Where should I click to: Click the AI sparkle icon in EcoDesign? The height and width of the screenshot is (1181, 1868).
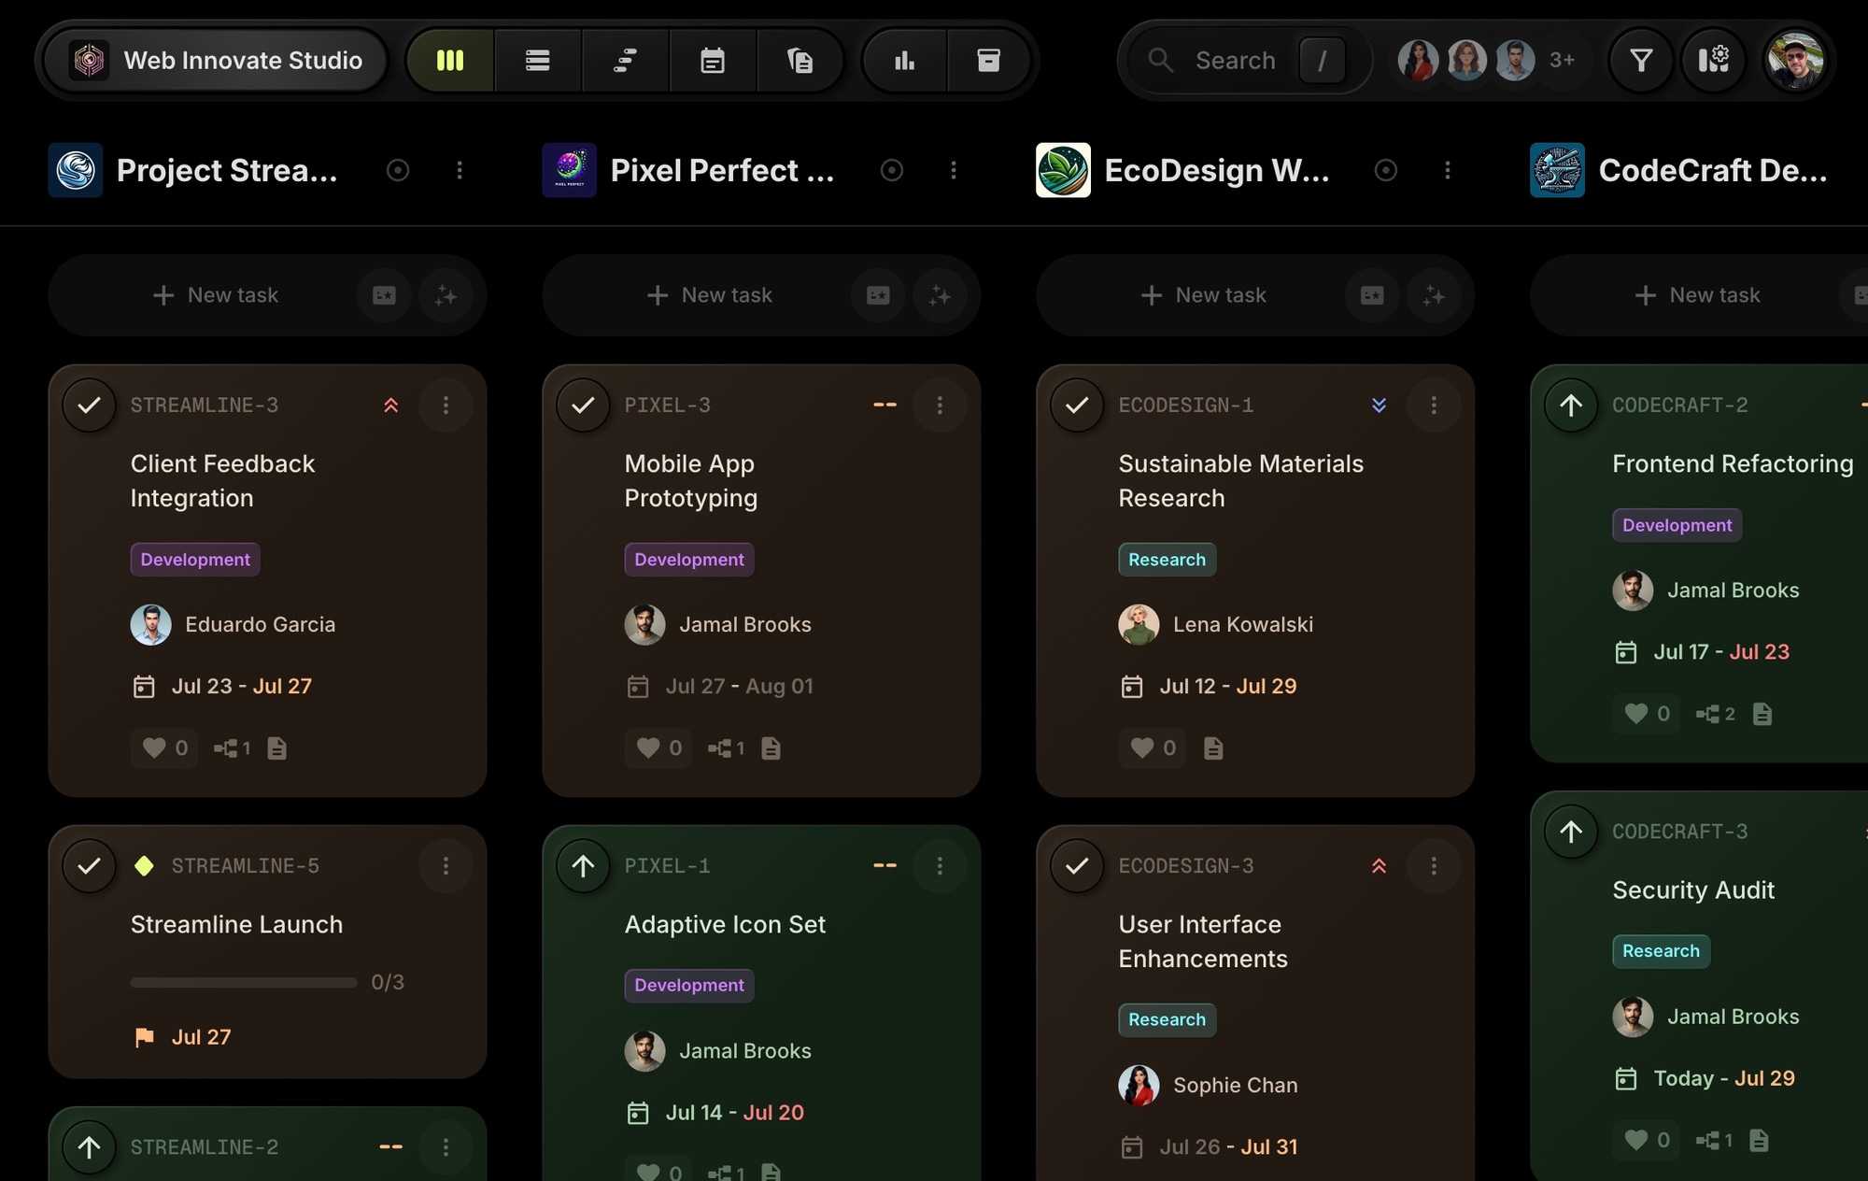1434,295
